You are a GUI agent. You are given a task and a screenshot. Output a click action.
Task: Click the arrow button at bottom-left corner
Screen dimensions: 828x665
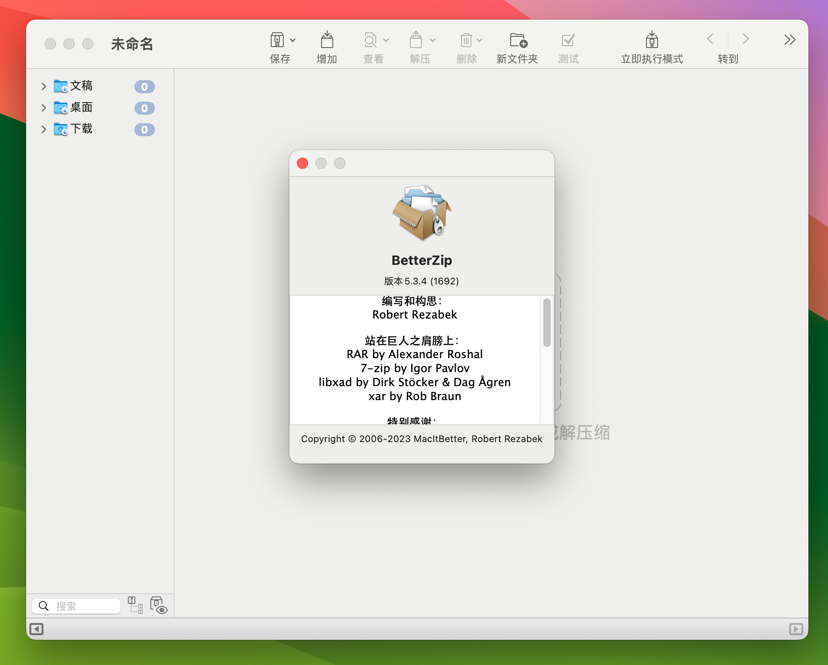[x=37, y=629]
